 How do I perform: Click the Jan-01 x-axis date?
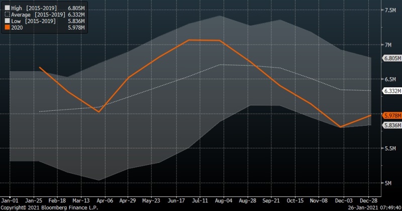[10, 201]
